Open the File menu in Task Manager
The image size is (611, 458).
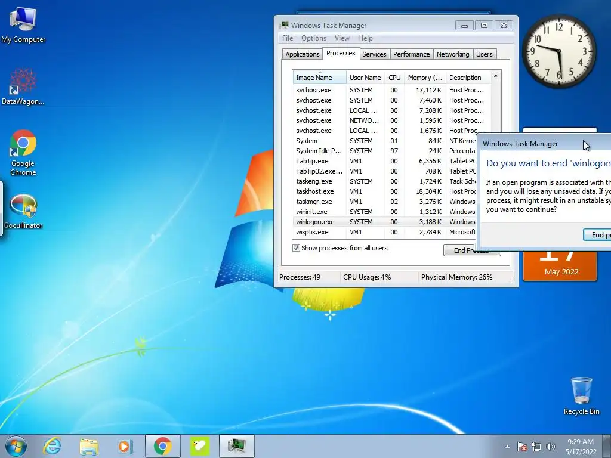pos(288,38)
